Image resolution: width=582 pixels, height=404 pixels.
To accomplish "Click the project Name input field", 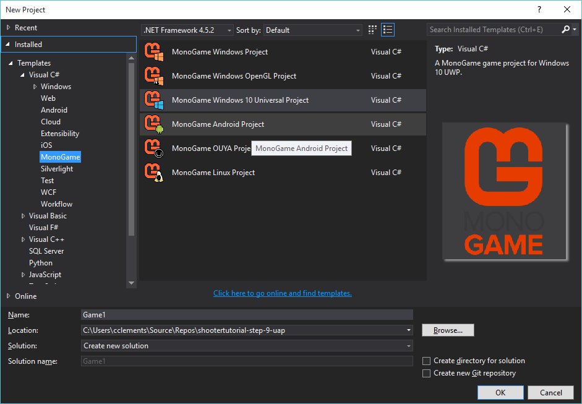I will click(x=247, y=314).
